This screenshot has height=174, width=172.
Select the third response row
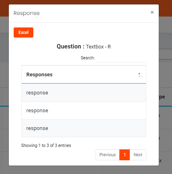(x=84, y=128)
